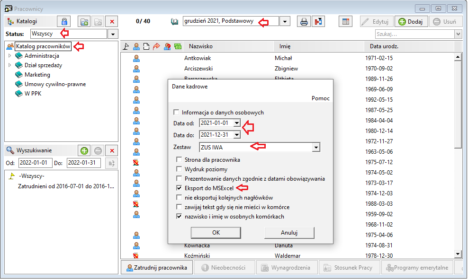Select Umowy cywilno-prawne catalog
The height and width of the screenshot is (280, 468).
coord(55,84)
